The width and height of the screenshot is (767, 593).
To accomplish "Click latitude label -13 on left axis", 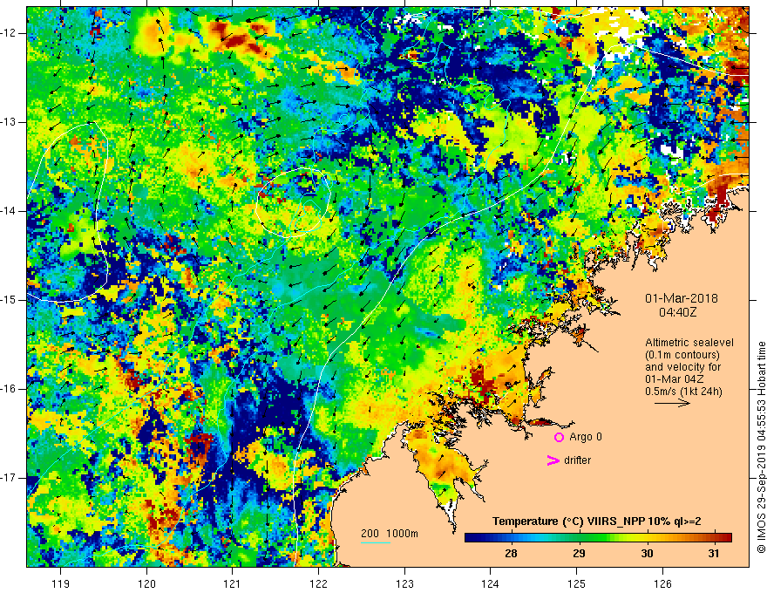I will (9, 122).
